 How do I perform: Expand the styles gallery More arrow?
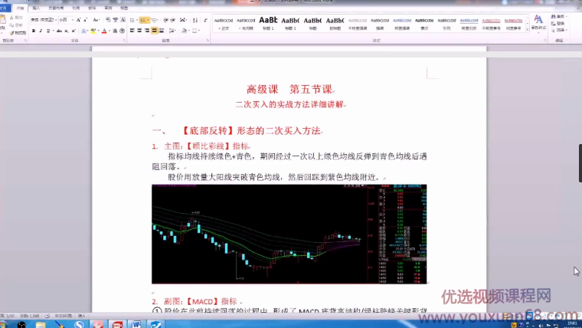pyautogui.click(x=527, y=30)
